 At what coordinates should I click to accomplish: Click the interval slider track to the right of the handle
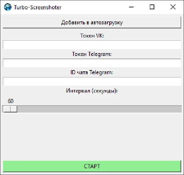99,109
